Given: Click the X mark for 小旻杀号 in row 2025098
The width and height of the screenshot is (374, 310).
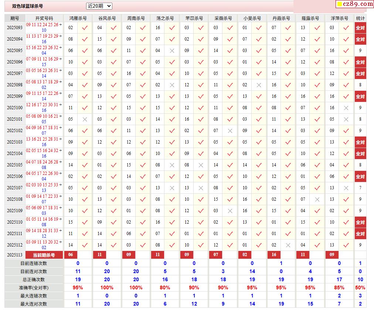Looking at the screenshot, I should 259,85.
